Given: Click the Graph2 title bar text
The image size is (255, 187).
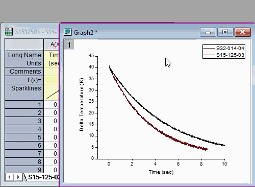Looking at the screenshot, I should 86,32.
